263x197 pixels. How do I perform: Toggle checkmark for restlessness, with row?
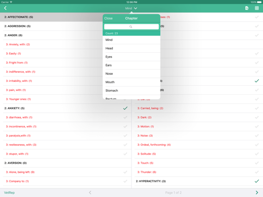coord(125,145)
